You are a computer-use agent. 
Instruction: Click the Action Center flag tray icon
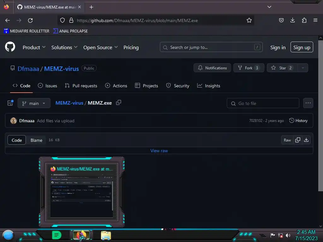point(273,235)
